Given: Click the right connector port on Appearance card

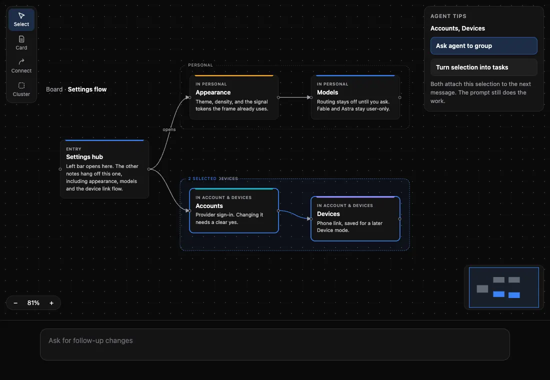Looking at the screenshot, I should (x=278, y=97).
